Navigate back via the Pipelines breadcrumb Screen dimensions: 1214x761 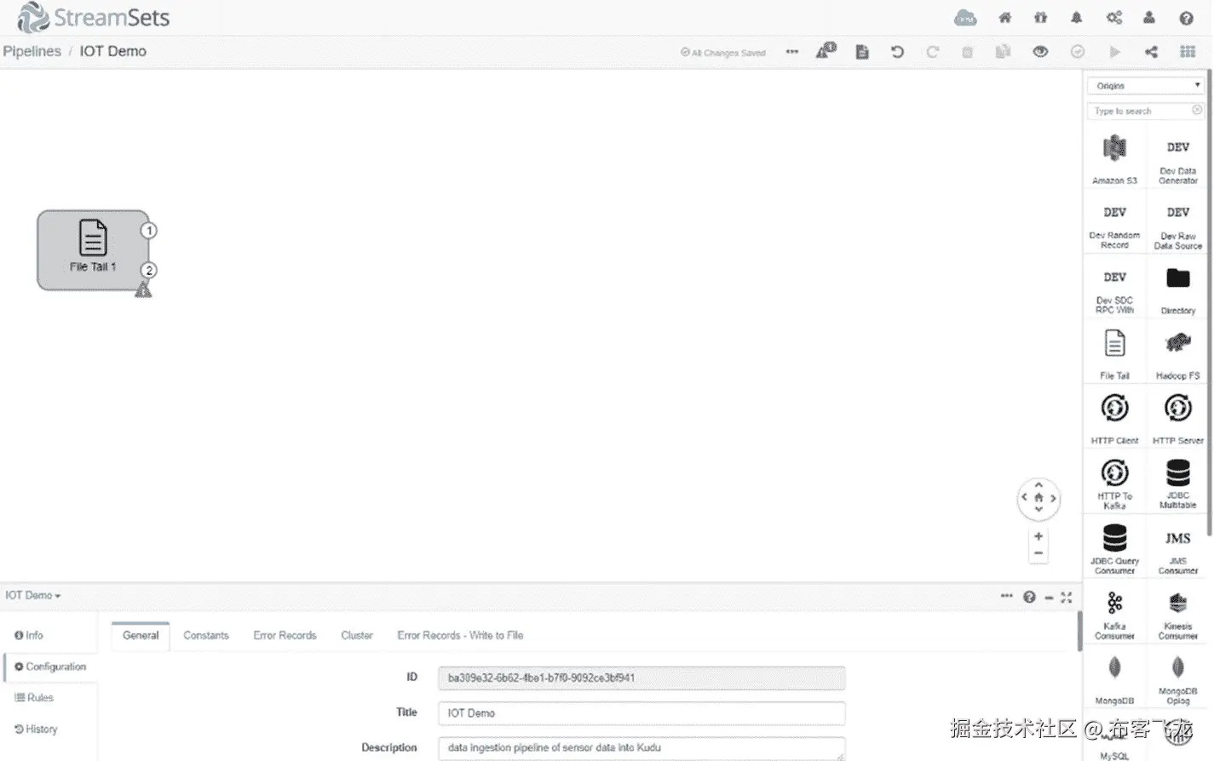(32, 51)
